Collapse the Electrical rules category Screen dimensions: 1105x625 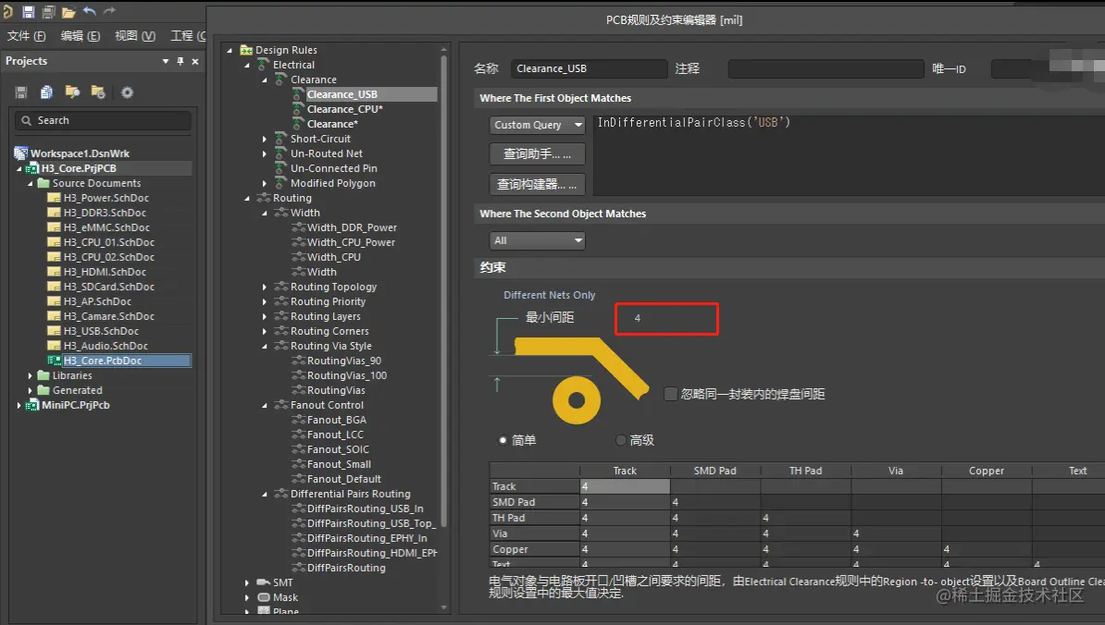[x=247, y=66]
